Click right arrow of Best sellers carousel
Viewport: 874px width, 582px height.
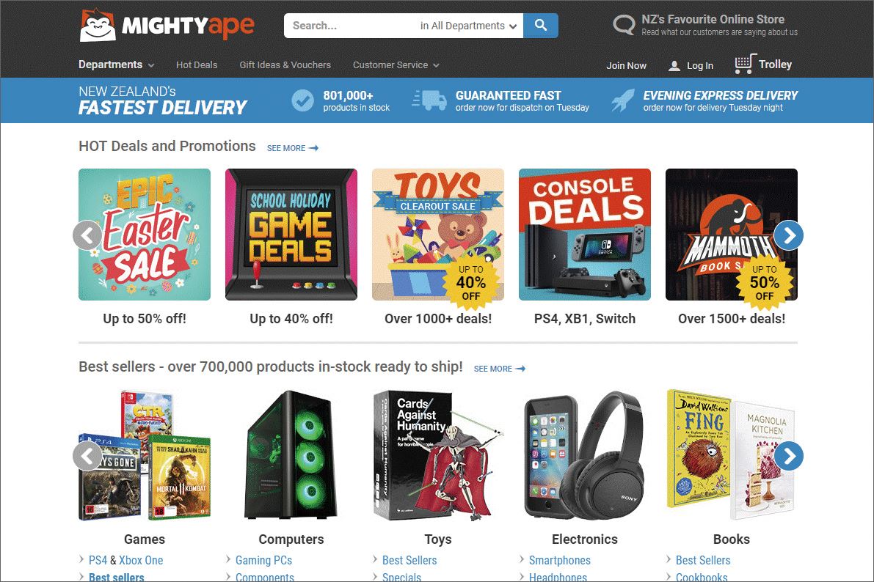coord(789,456)
